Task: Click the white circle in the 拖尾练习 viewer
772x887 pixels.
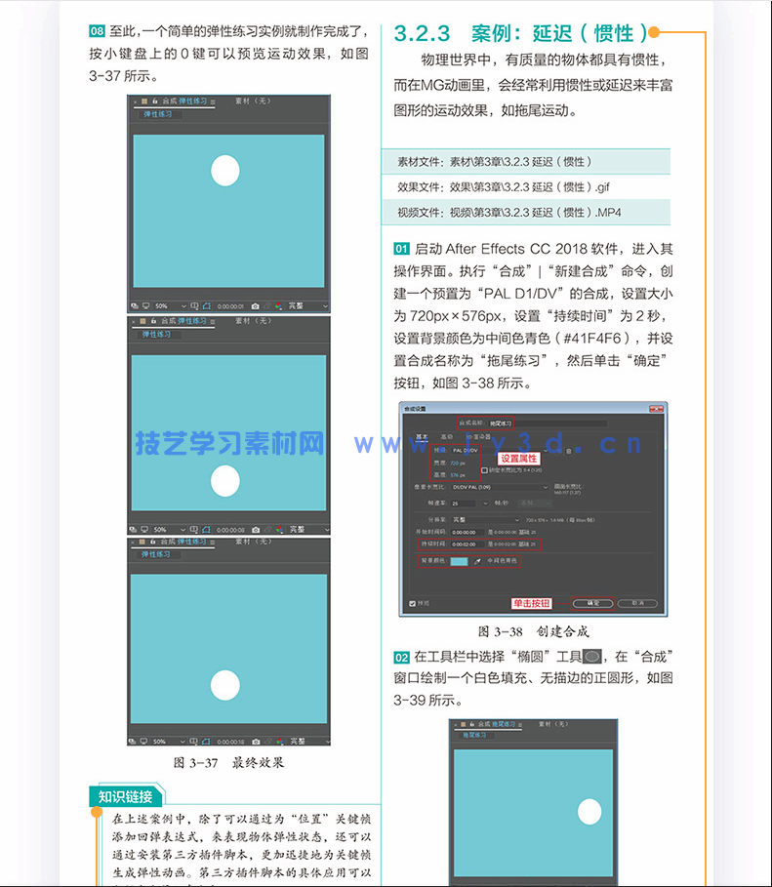Action: pyautogui.click(x=589, y=812)
